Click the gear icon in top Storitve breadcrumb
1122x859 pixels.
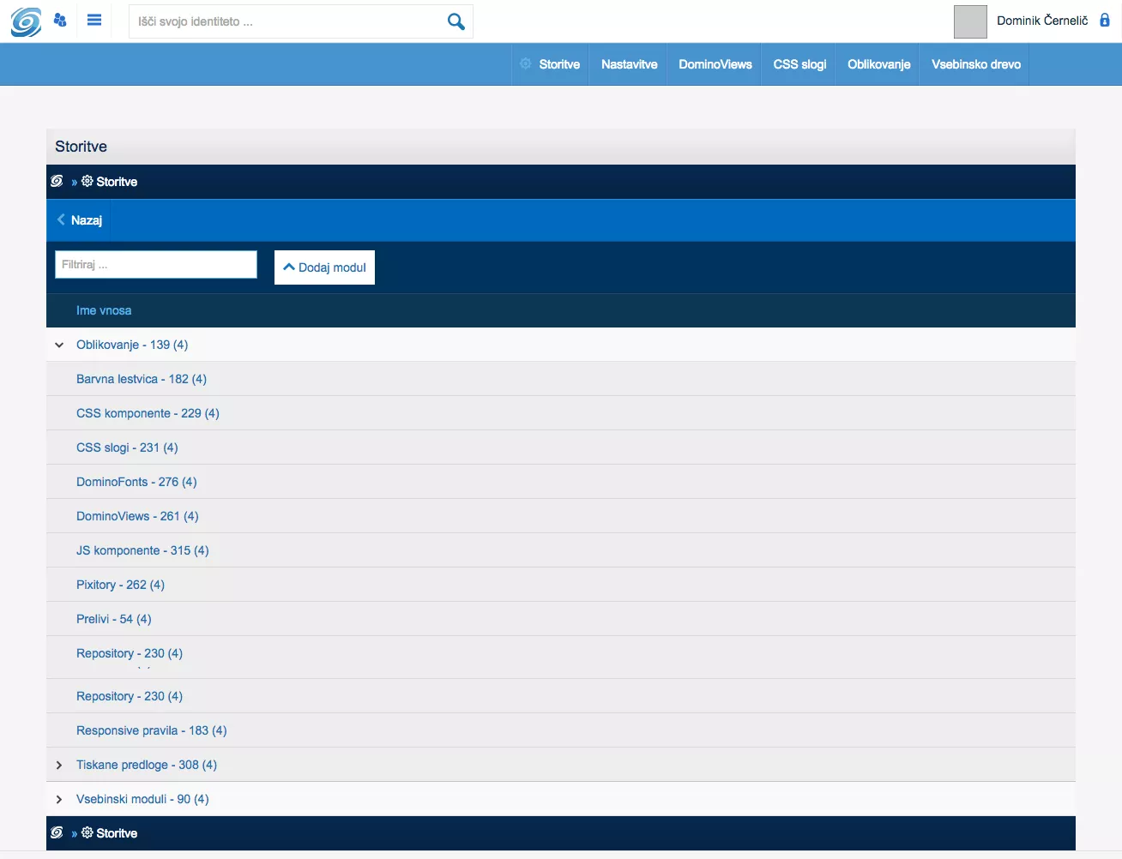point(87,182)
